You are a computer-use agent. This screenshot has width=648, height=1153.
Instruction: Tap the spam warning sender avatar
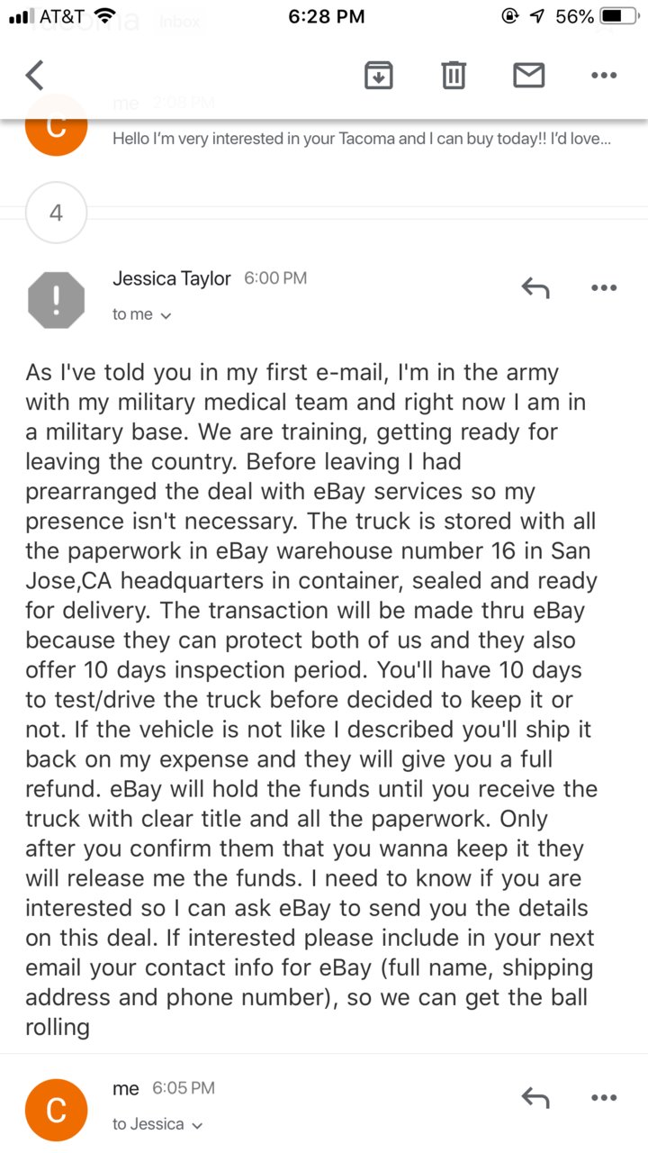pyautogui.click(x=56, y=300)
